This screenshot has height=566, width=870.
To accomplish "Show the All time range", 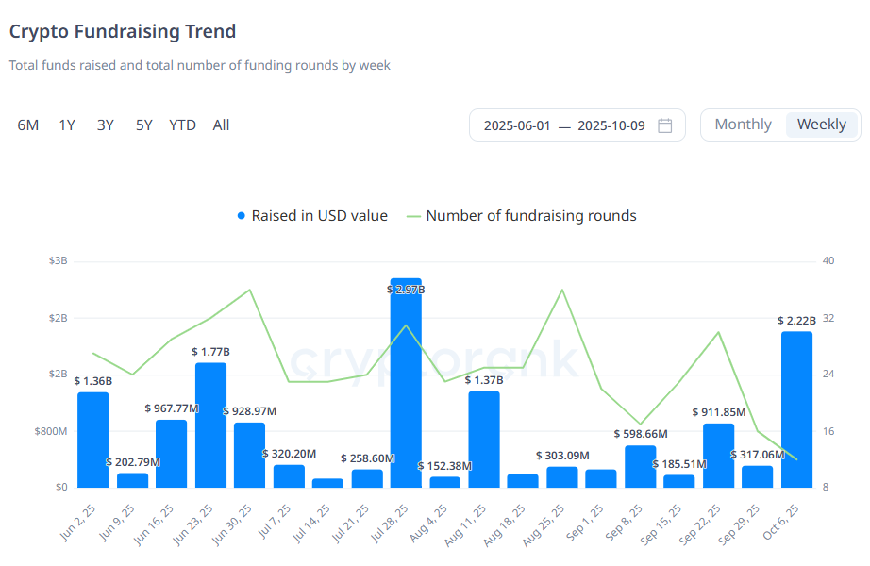I will tap(221, 125).
